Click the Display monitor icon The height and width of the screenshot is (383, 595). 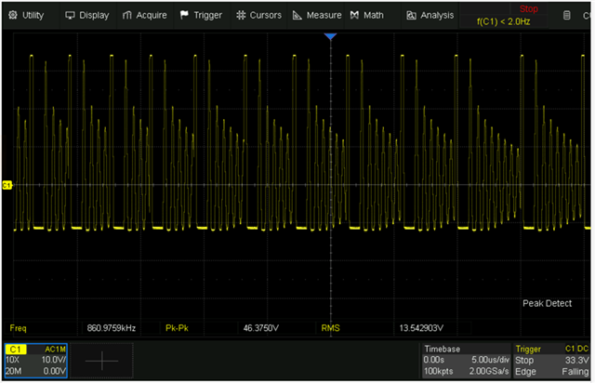tap(70, 15)
